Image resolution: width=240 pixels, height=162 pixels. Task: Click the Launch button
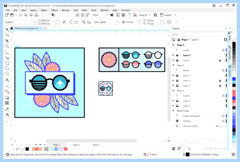(x=166, y=15)
